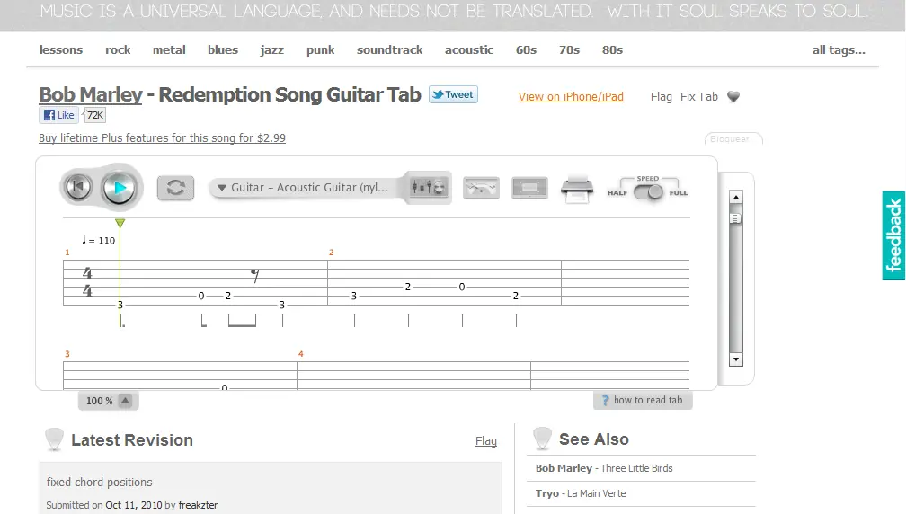The image size is (906, 514).
Task: Open View on iPhone/iPad link
Action: pyautogui.click(x=571, y=97)
